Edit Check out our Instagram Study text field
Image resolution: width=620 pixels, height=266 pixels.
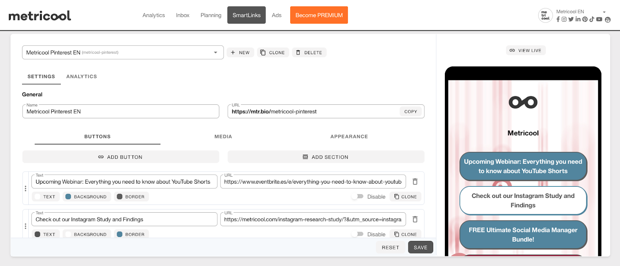point(124,219)
